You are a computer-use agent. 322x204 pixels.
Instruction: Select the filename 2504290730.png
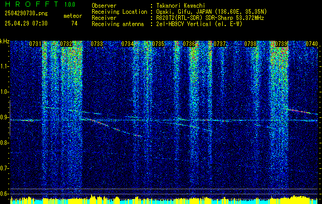(26, 14)
